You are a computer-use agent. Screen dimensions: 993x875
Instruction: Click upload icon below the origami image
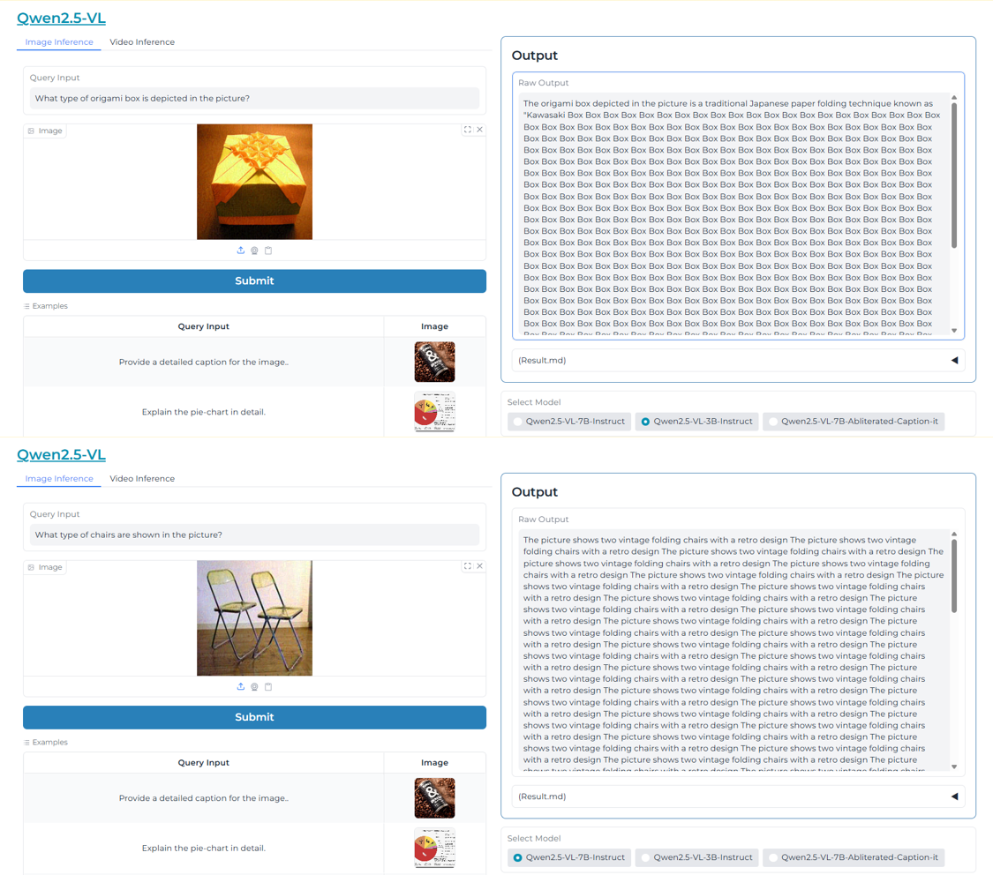tap(241, 251)
